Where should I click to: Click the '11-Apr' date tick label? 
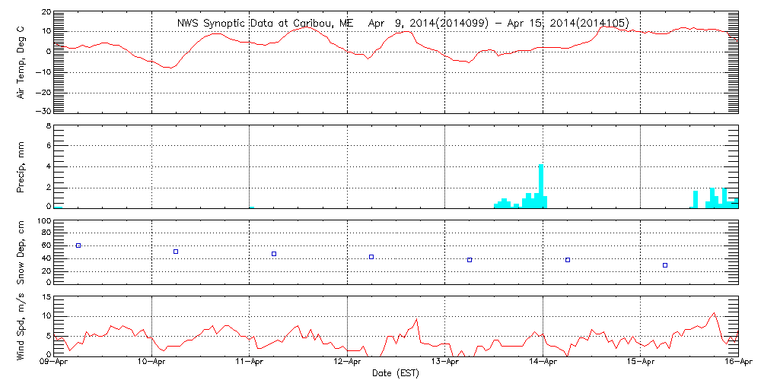250,363
